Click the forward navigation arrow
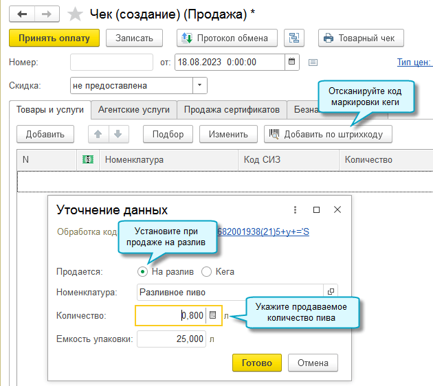The height and width of the screenshot is (386, 433). 46,13
